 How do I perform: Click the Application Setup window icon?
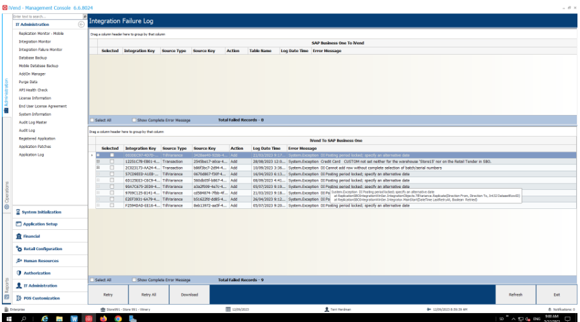coord(18,224)
